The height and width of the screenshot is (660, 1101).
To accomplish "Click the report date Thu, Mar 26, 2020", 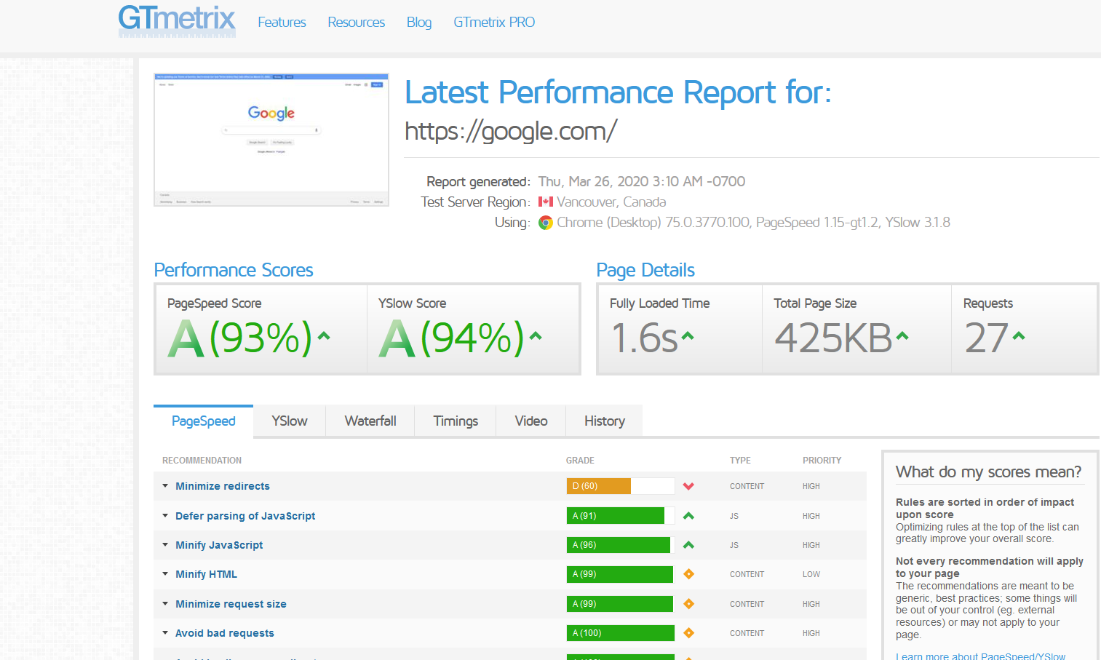I will (642, 181).
